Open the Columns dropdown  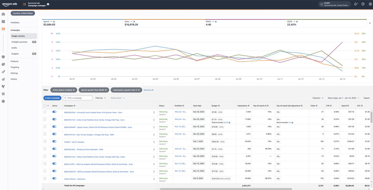[318, 98]
